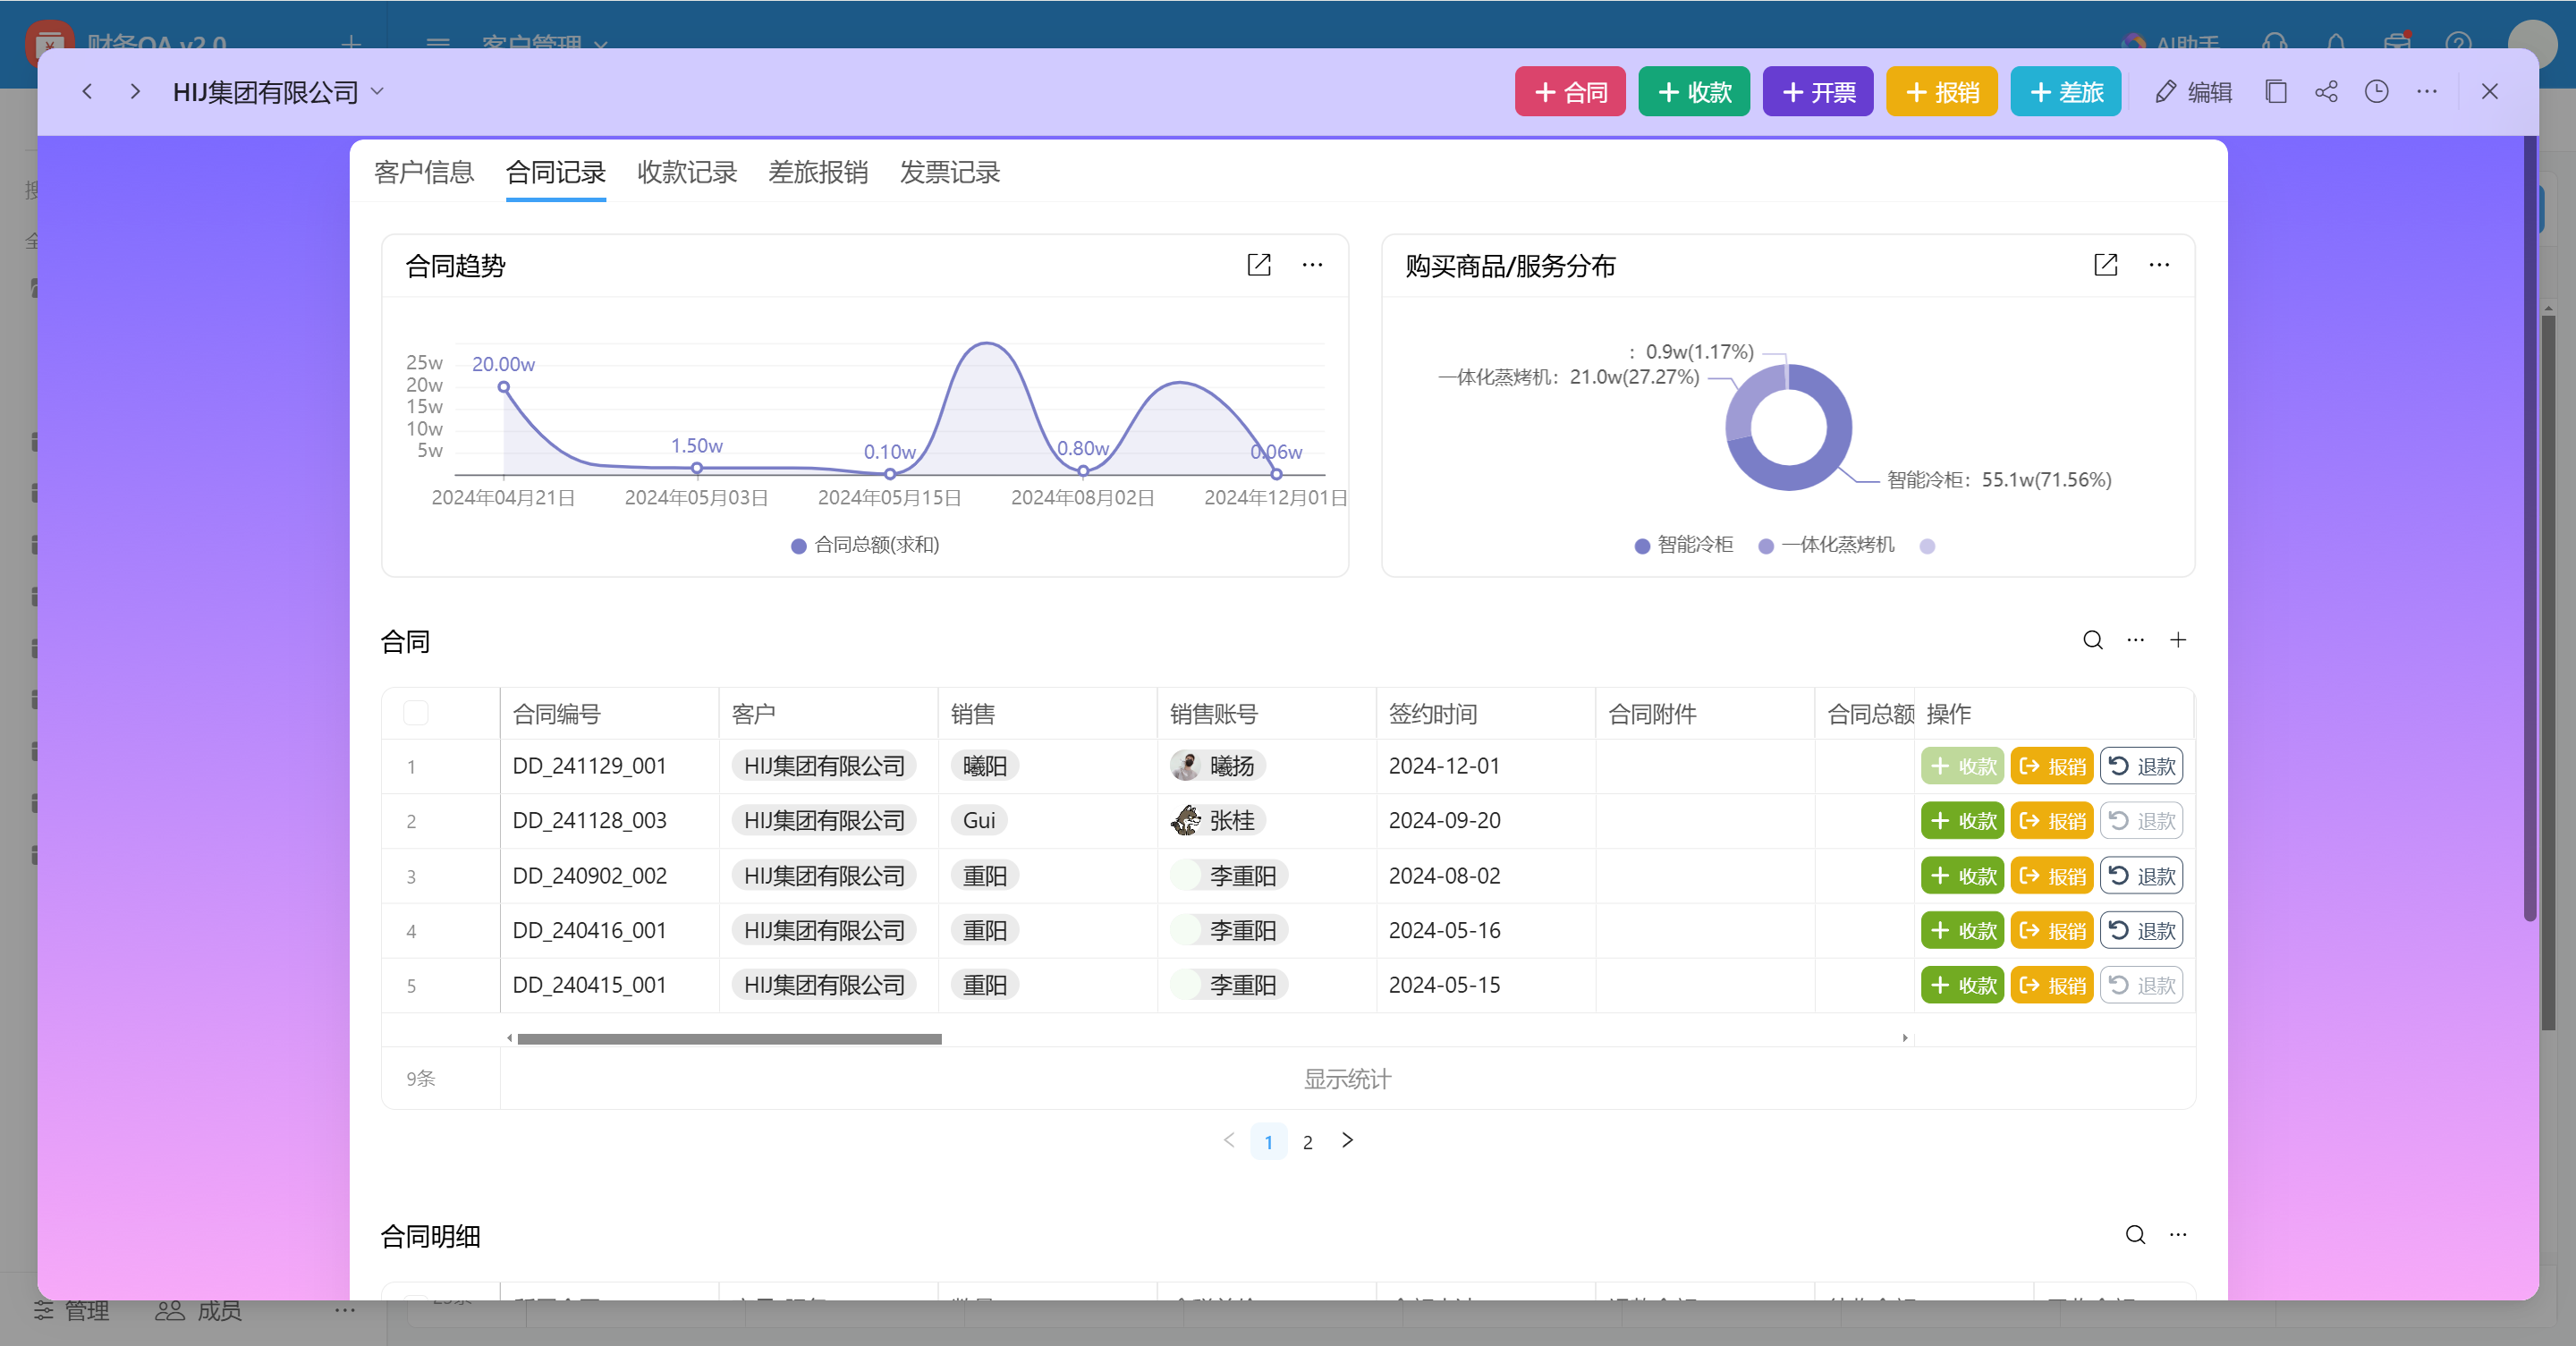Open 合同明细 more options
The height and width of the screenshot is (1346, 2576).
click(2178, 1235)
